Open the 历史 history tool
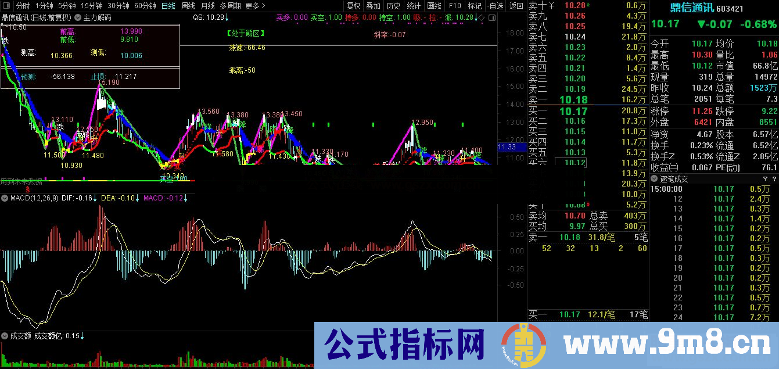 [393, 5]
